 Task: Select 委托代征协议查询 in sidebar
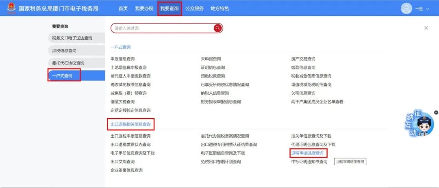pos(76,63)
